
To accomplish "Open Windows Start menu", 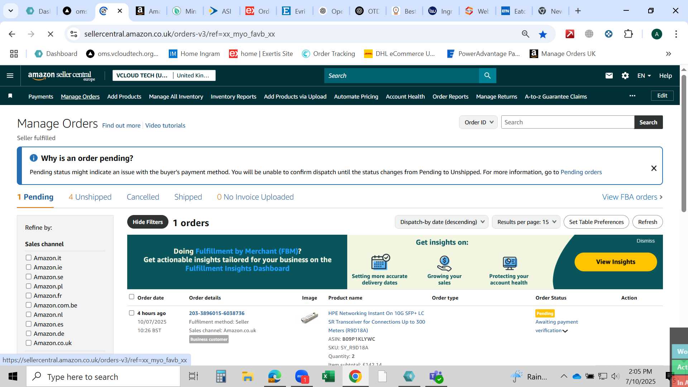I will [x=13, y=376].
